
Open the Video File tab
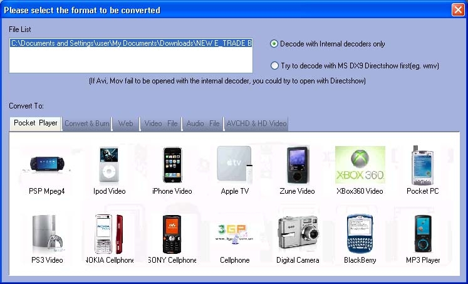coord(161,124)
